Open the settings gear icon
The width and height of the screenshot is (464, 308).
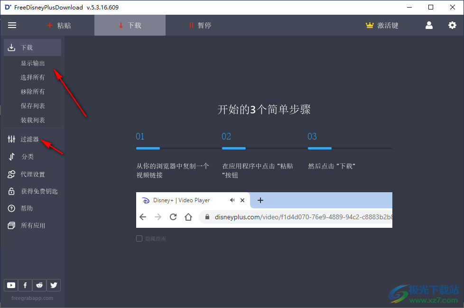452,26
